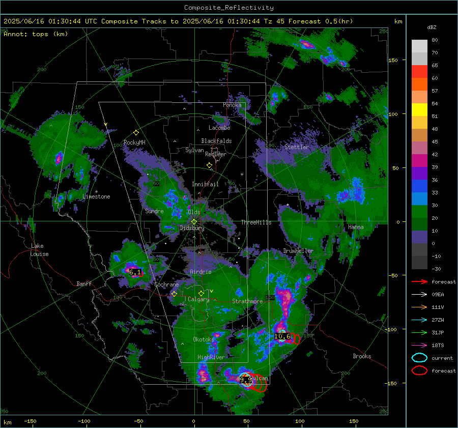The height and width of the screenshot is (428, 458).
Task: Click the yellow diamond marker above Calgary
Action: pos(201,293)
